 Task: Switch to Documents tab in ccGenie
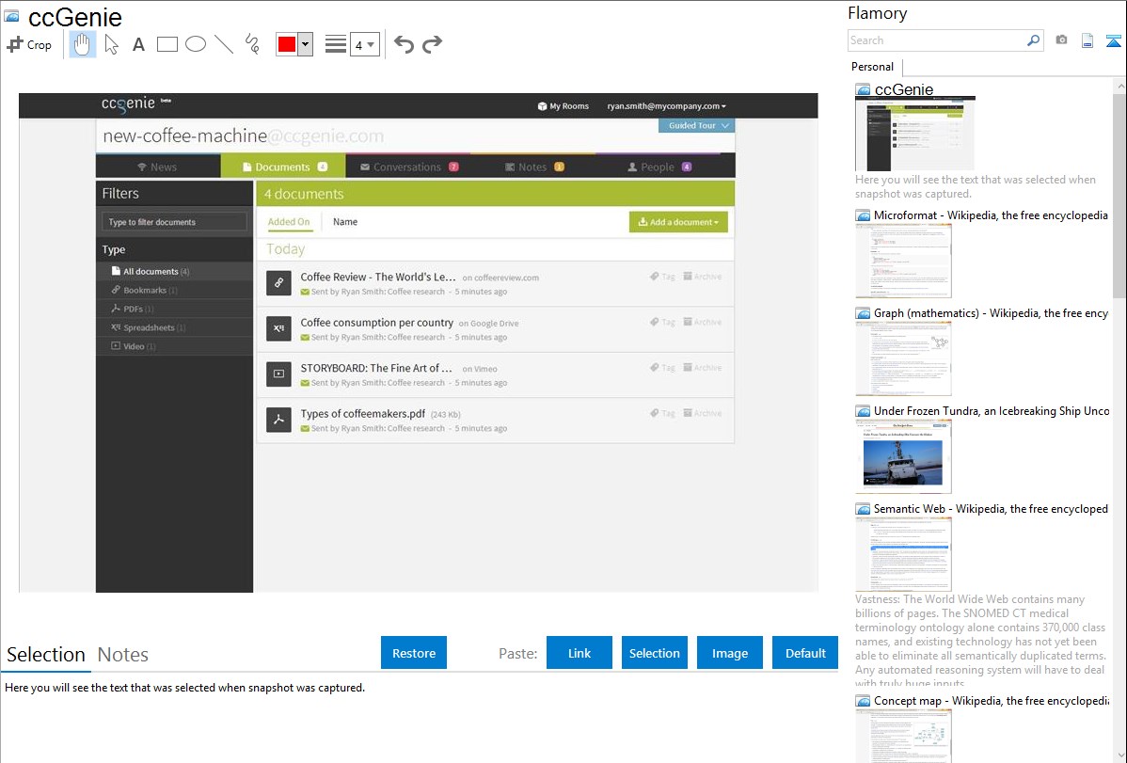click(283, 167)
